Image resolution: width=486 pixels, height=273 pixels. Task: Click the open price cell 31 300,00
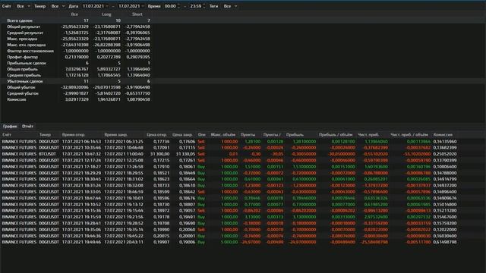pyautogui.click(x=160, y=154)
